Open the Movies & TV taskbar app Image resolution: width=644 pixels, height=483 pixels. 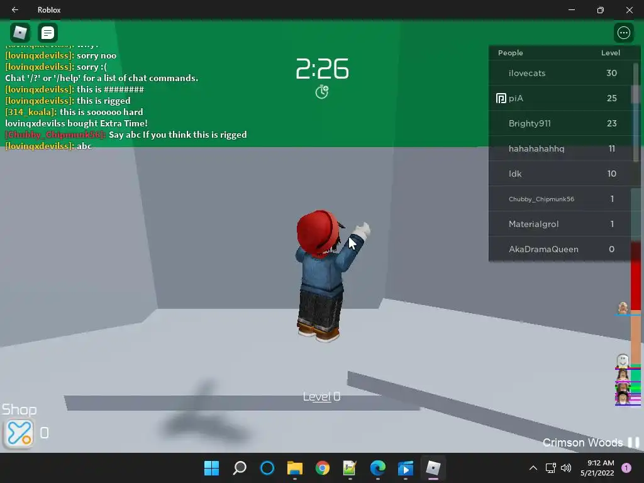pos(406,468)
